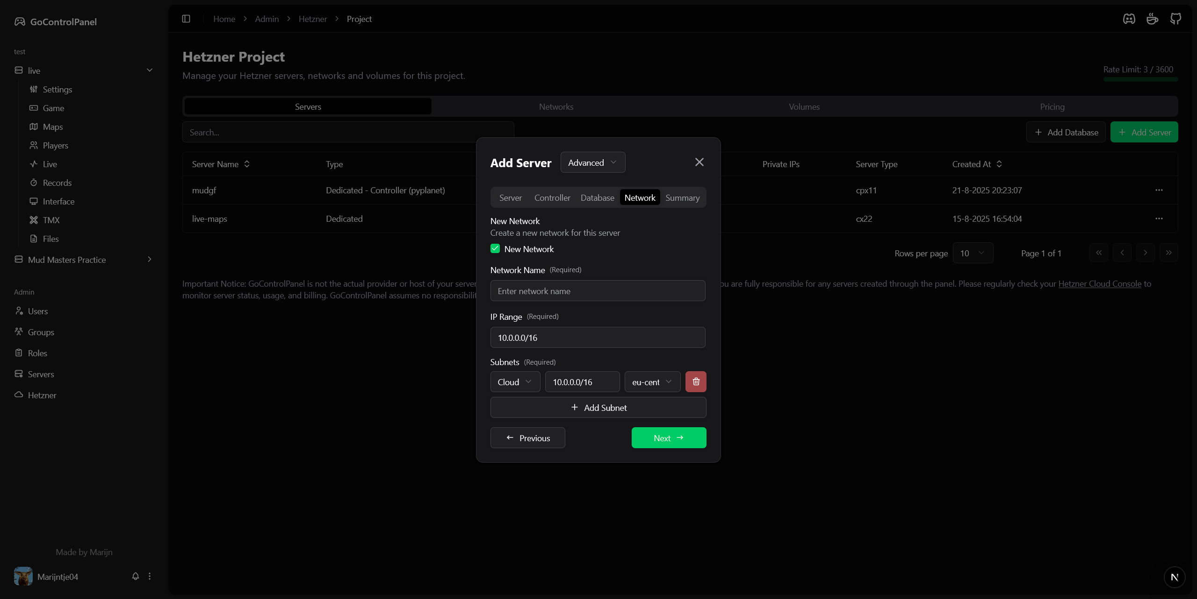Uncheck the New Network checkbox

495,248
